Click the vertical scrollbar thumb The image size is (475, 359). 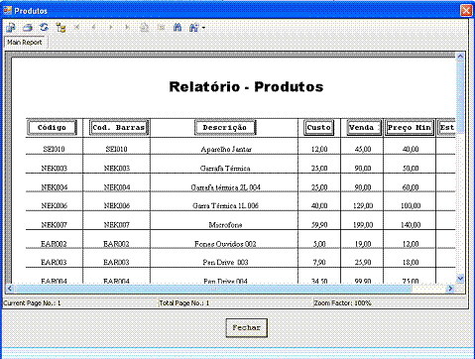[x=460, y=96]
